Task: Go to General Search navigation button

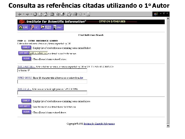Action: tap(46, 27)
